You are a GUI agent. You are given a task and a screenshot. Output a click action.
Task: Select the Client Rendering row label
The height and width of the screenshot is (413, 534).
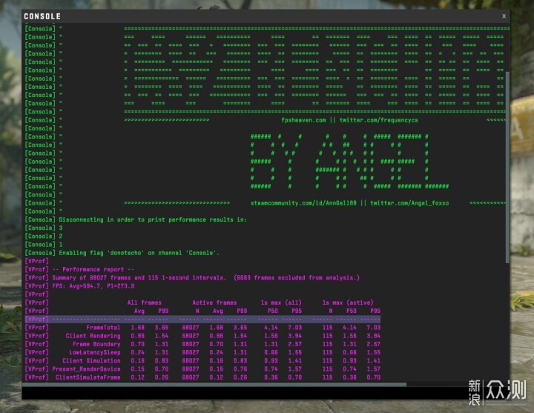[x=93, y=336]
